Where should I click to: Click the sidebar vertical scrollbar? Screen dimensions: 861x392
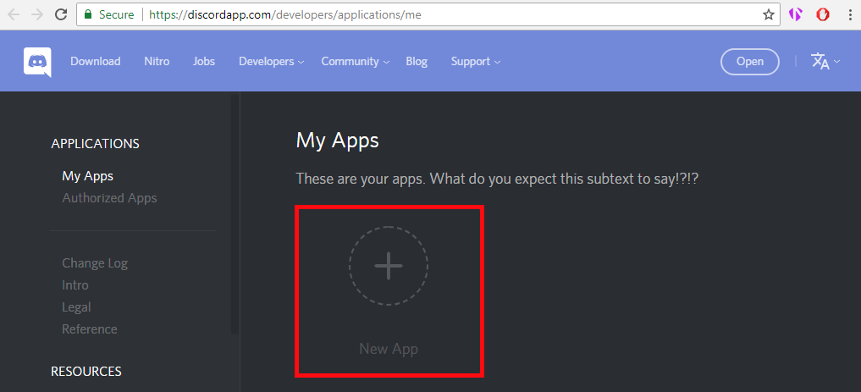(235, 213)
